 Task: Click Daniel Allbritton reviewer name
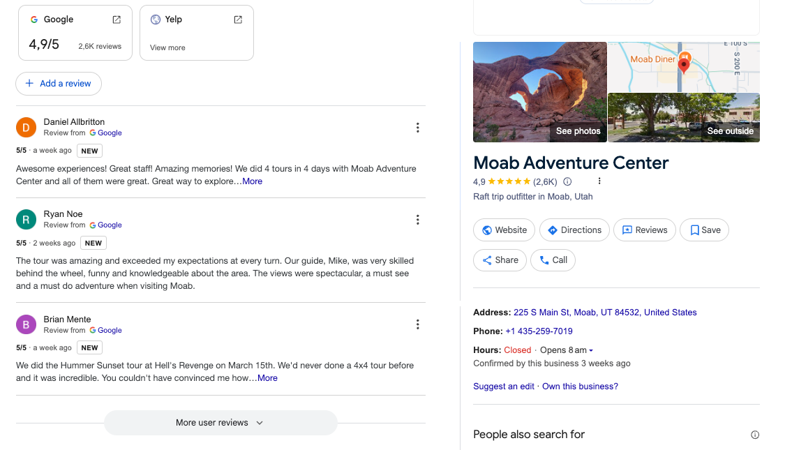click(x=74, y=121)
